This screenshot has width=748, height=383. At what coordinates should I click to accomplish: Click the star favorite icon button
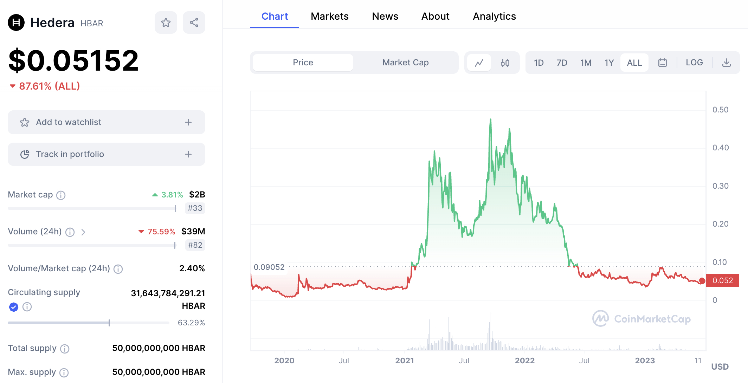[x=166, y=23]
